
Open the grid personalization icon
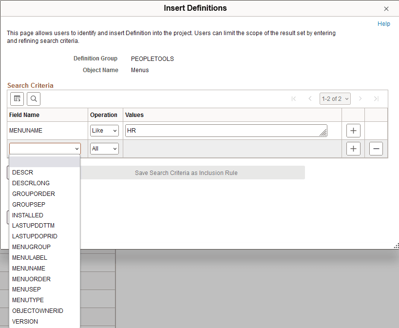coord(17,98)
